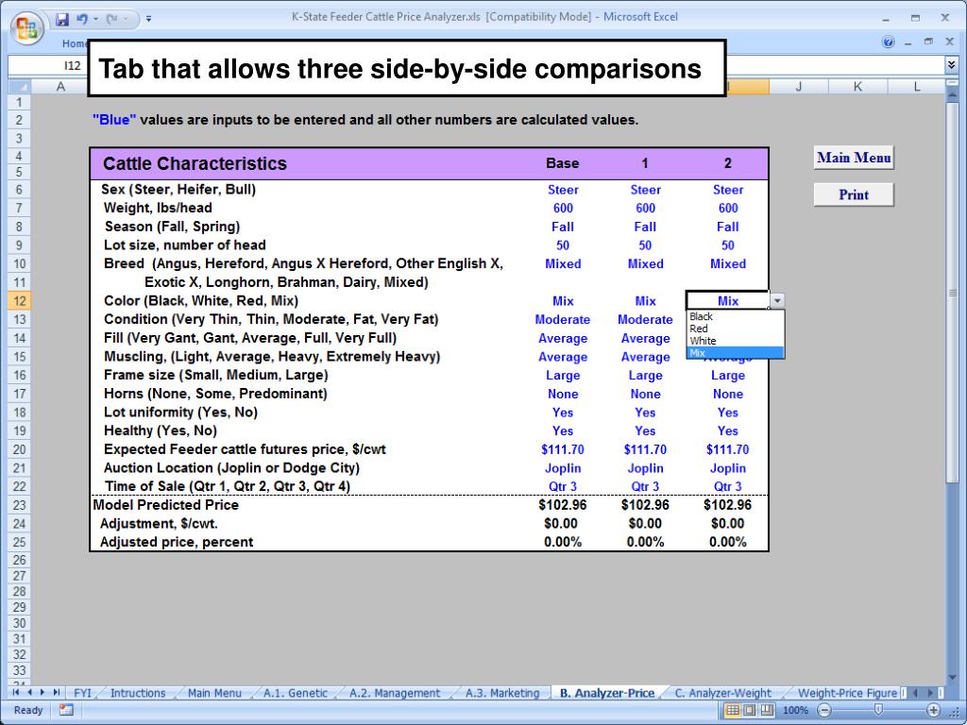967x725 pixels.
Task: Click the 100% zoom level
Action: (795, 710)
